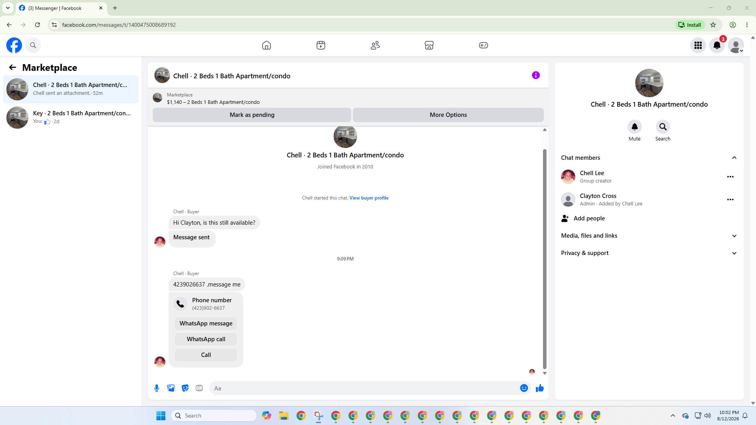Screen dimensions: 756x425
Task: Click the address bar URL
Action: [119, 25]
